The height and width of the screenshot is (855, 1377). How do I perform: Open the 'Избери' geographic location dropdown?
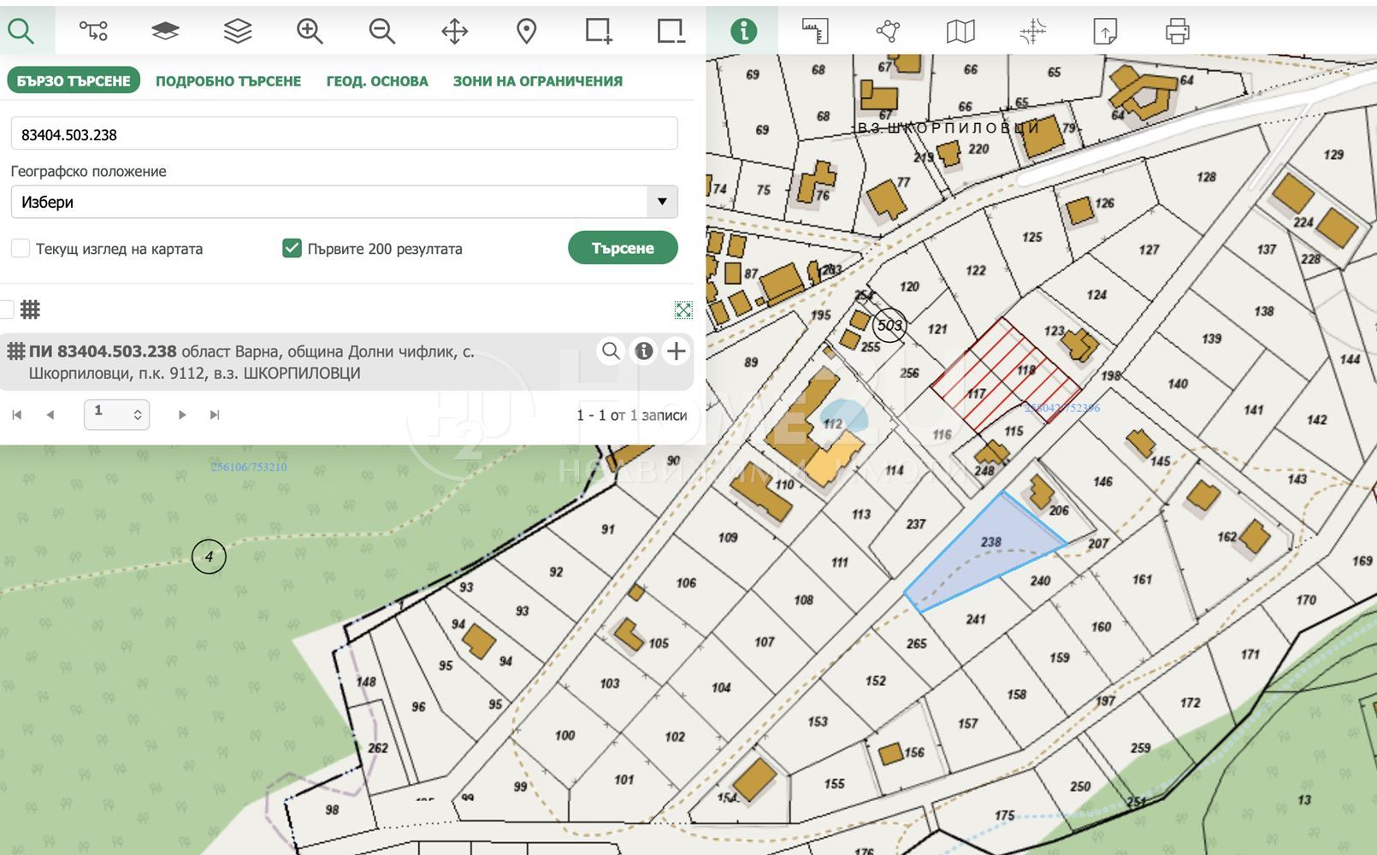click(344, 202)
